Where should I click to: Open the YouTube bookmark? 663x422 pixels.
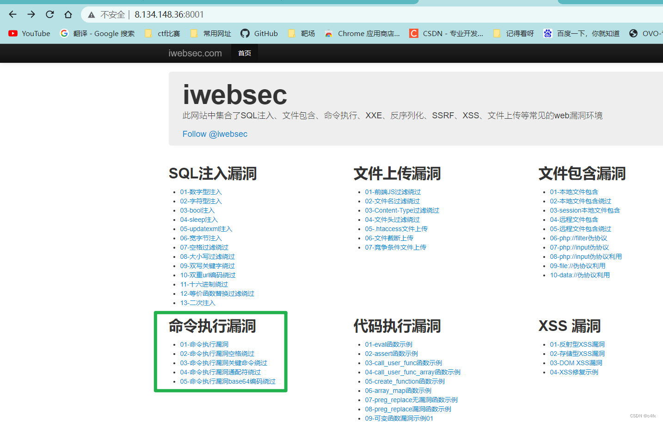click(30, 33)
